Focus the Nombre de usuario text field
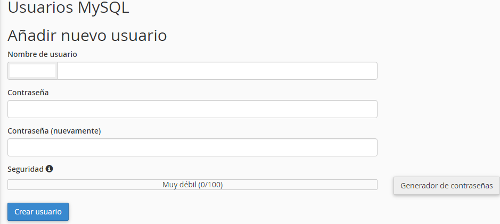The width and height of the screenshot is (500, 224). coord(217,71)
